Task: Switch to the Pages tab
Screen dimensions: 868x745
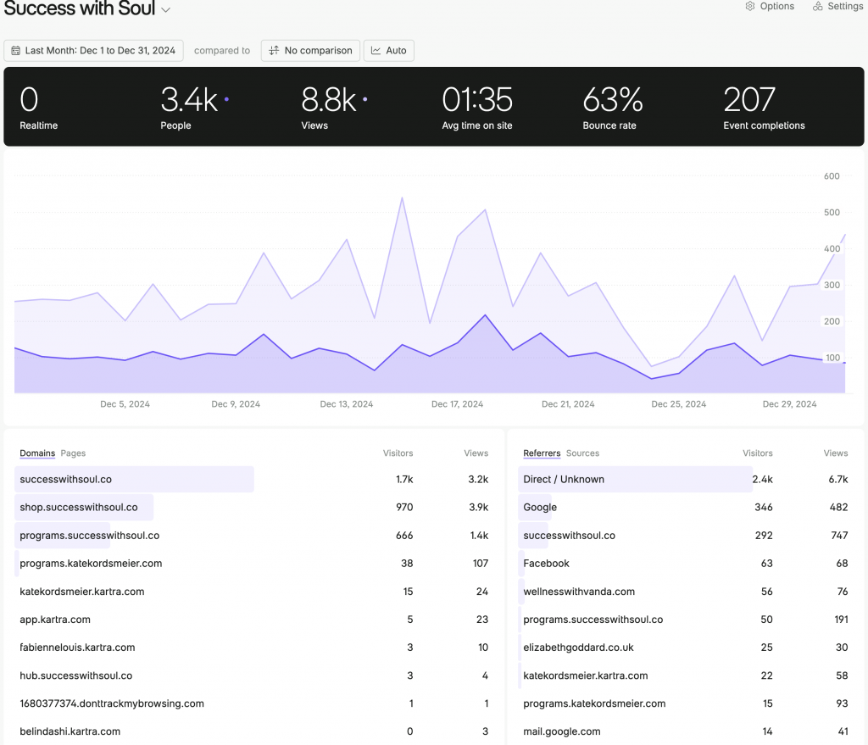Action: [73, 453]
